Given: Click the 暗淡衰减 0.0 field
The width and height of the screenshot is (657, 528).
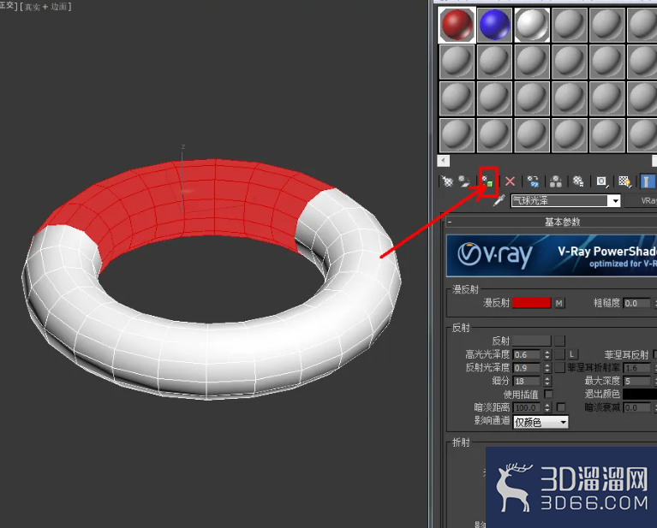Looking at the screenshot, I should 637,407.
